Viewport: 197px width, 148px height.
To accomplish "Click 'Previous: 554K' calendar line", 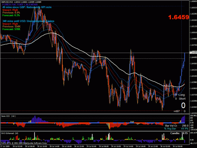I will pyautogui.click(x=11, y=27).
